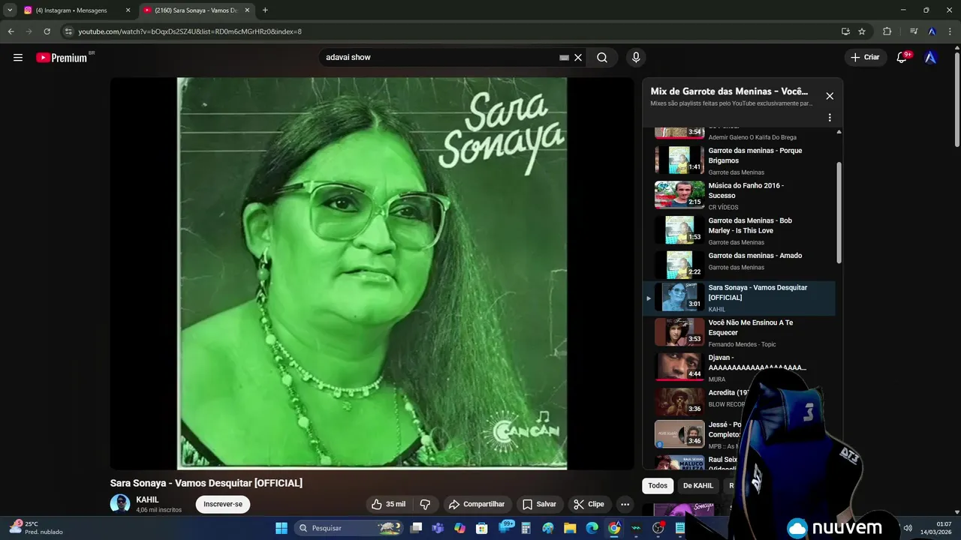Like the video with 35 mil likes
Image resolution: width=961 pixels, height=540 pixels.
[389, 504]
